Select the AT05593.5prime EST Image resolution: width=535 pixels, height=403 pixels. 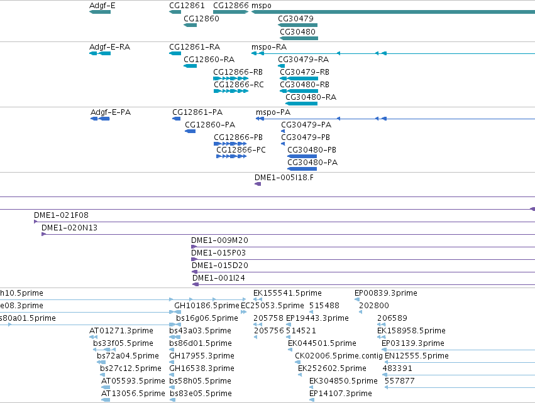pos(106,388)
